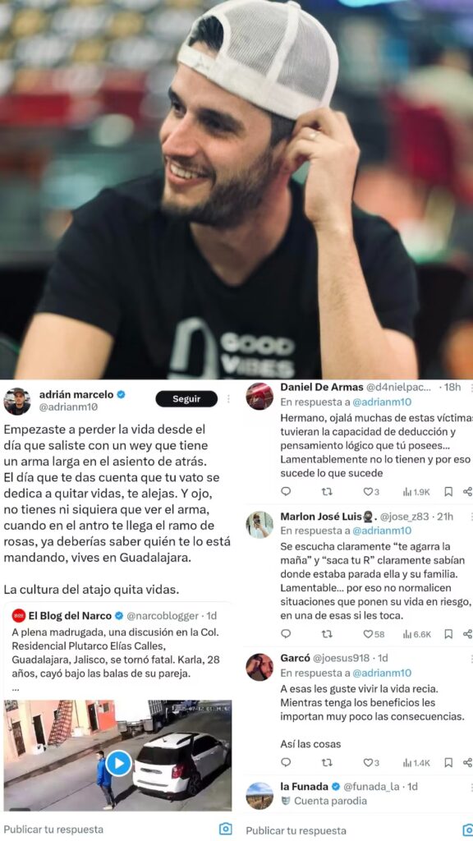Image resolution: width=473 pixels, height=841 pixels.
Task: Retweet Marlon José Luis' reply
Action: 327,634
